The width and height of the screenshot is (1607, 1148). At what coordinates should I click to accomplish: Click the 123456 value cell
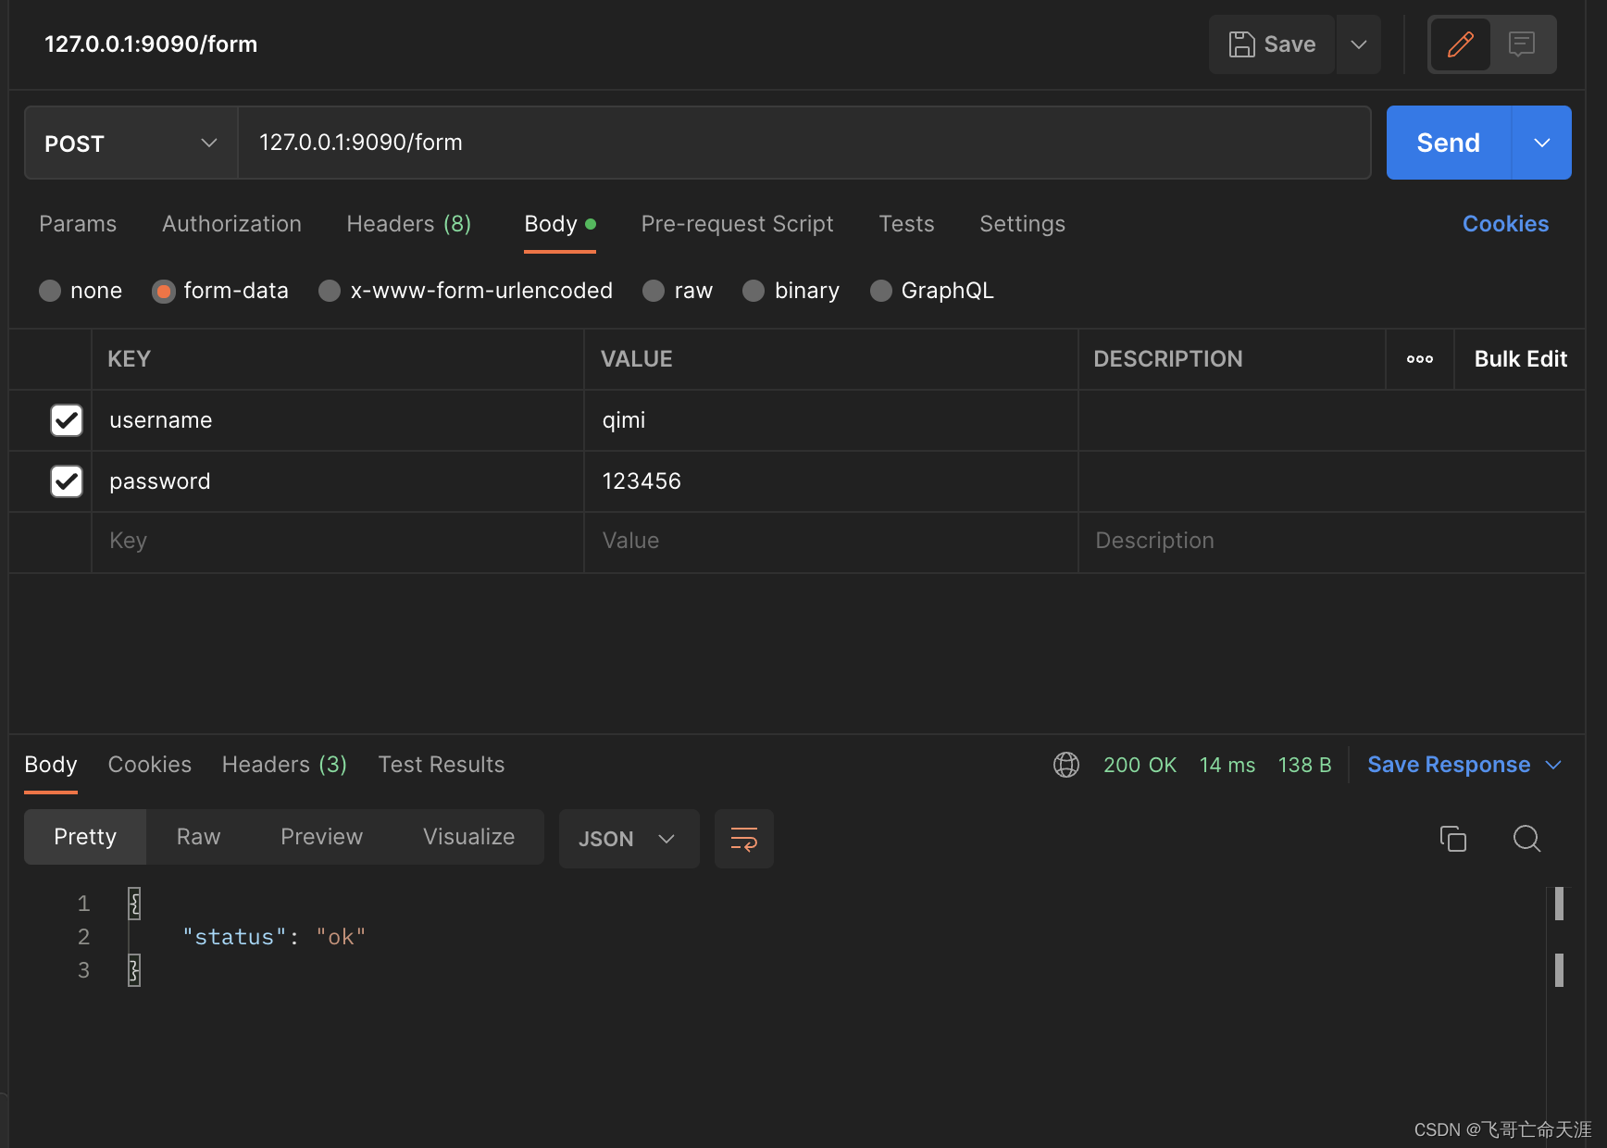(x=831, y=481)
